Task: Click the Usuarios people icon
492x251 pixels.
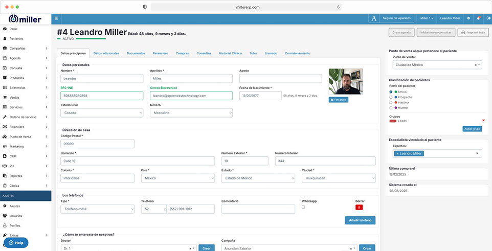Action: point(5,216)
